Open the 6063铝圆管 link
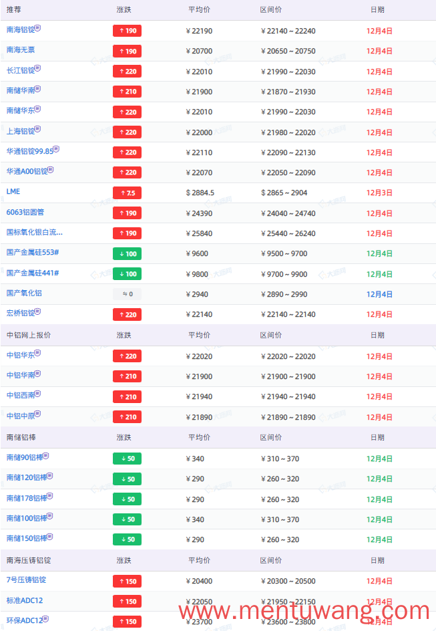The height and width of the screenshot is (631, 436). (x=25, y=212)
